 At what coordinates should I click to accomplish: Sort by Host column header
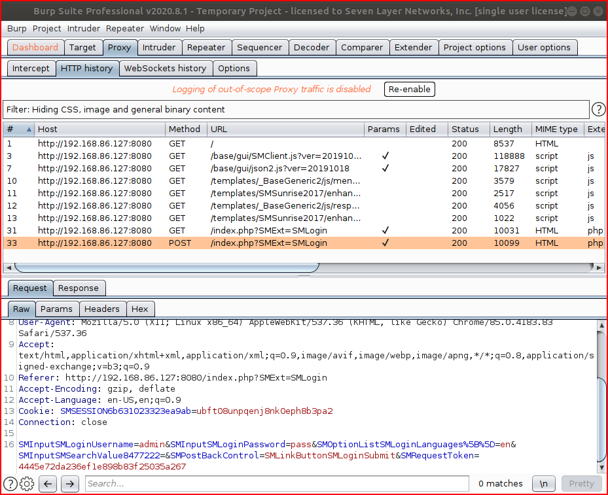[99, 129]
